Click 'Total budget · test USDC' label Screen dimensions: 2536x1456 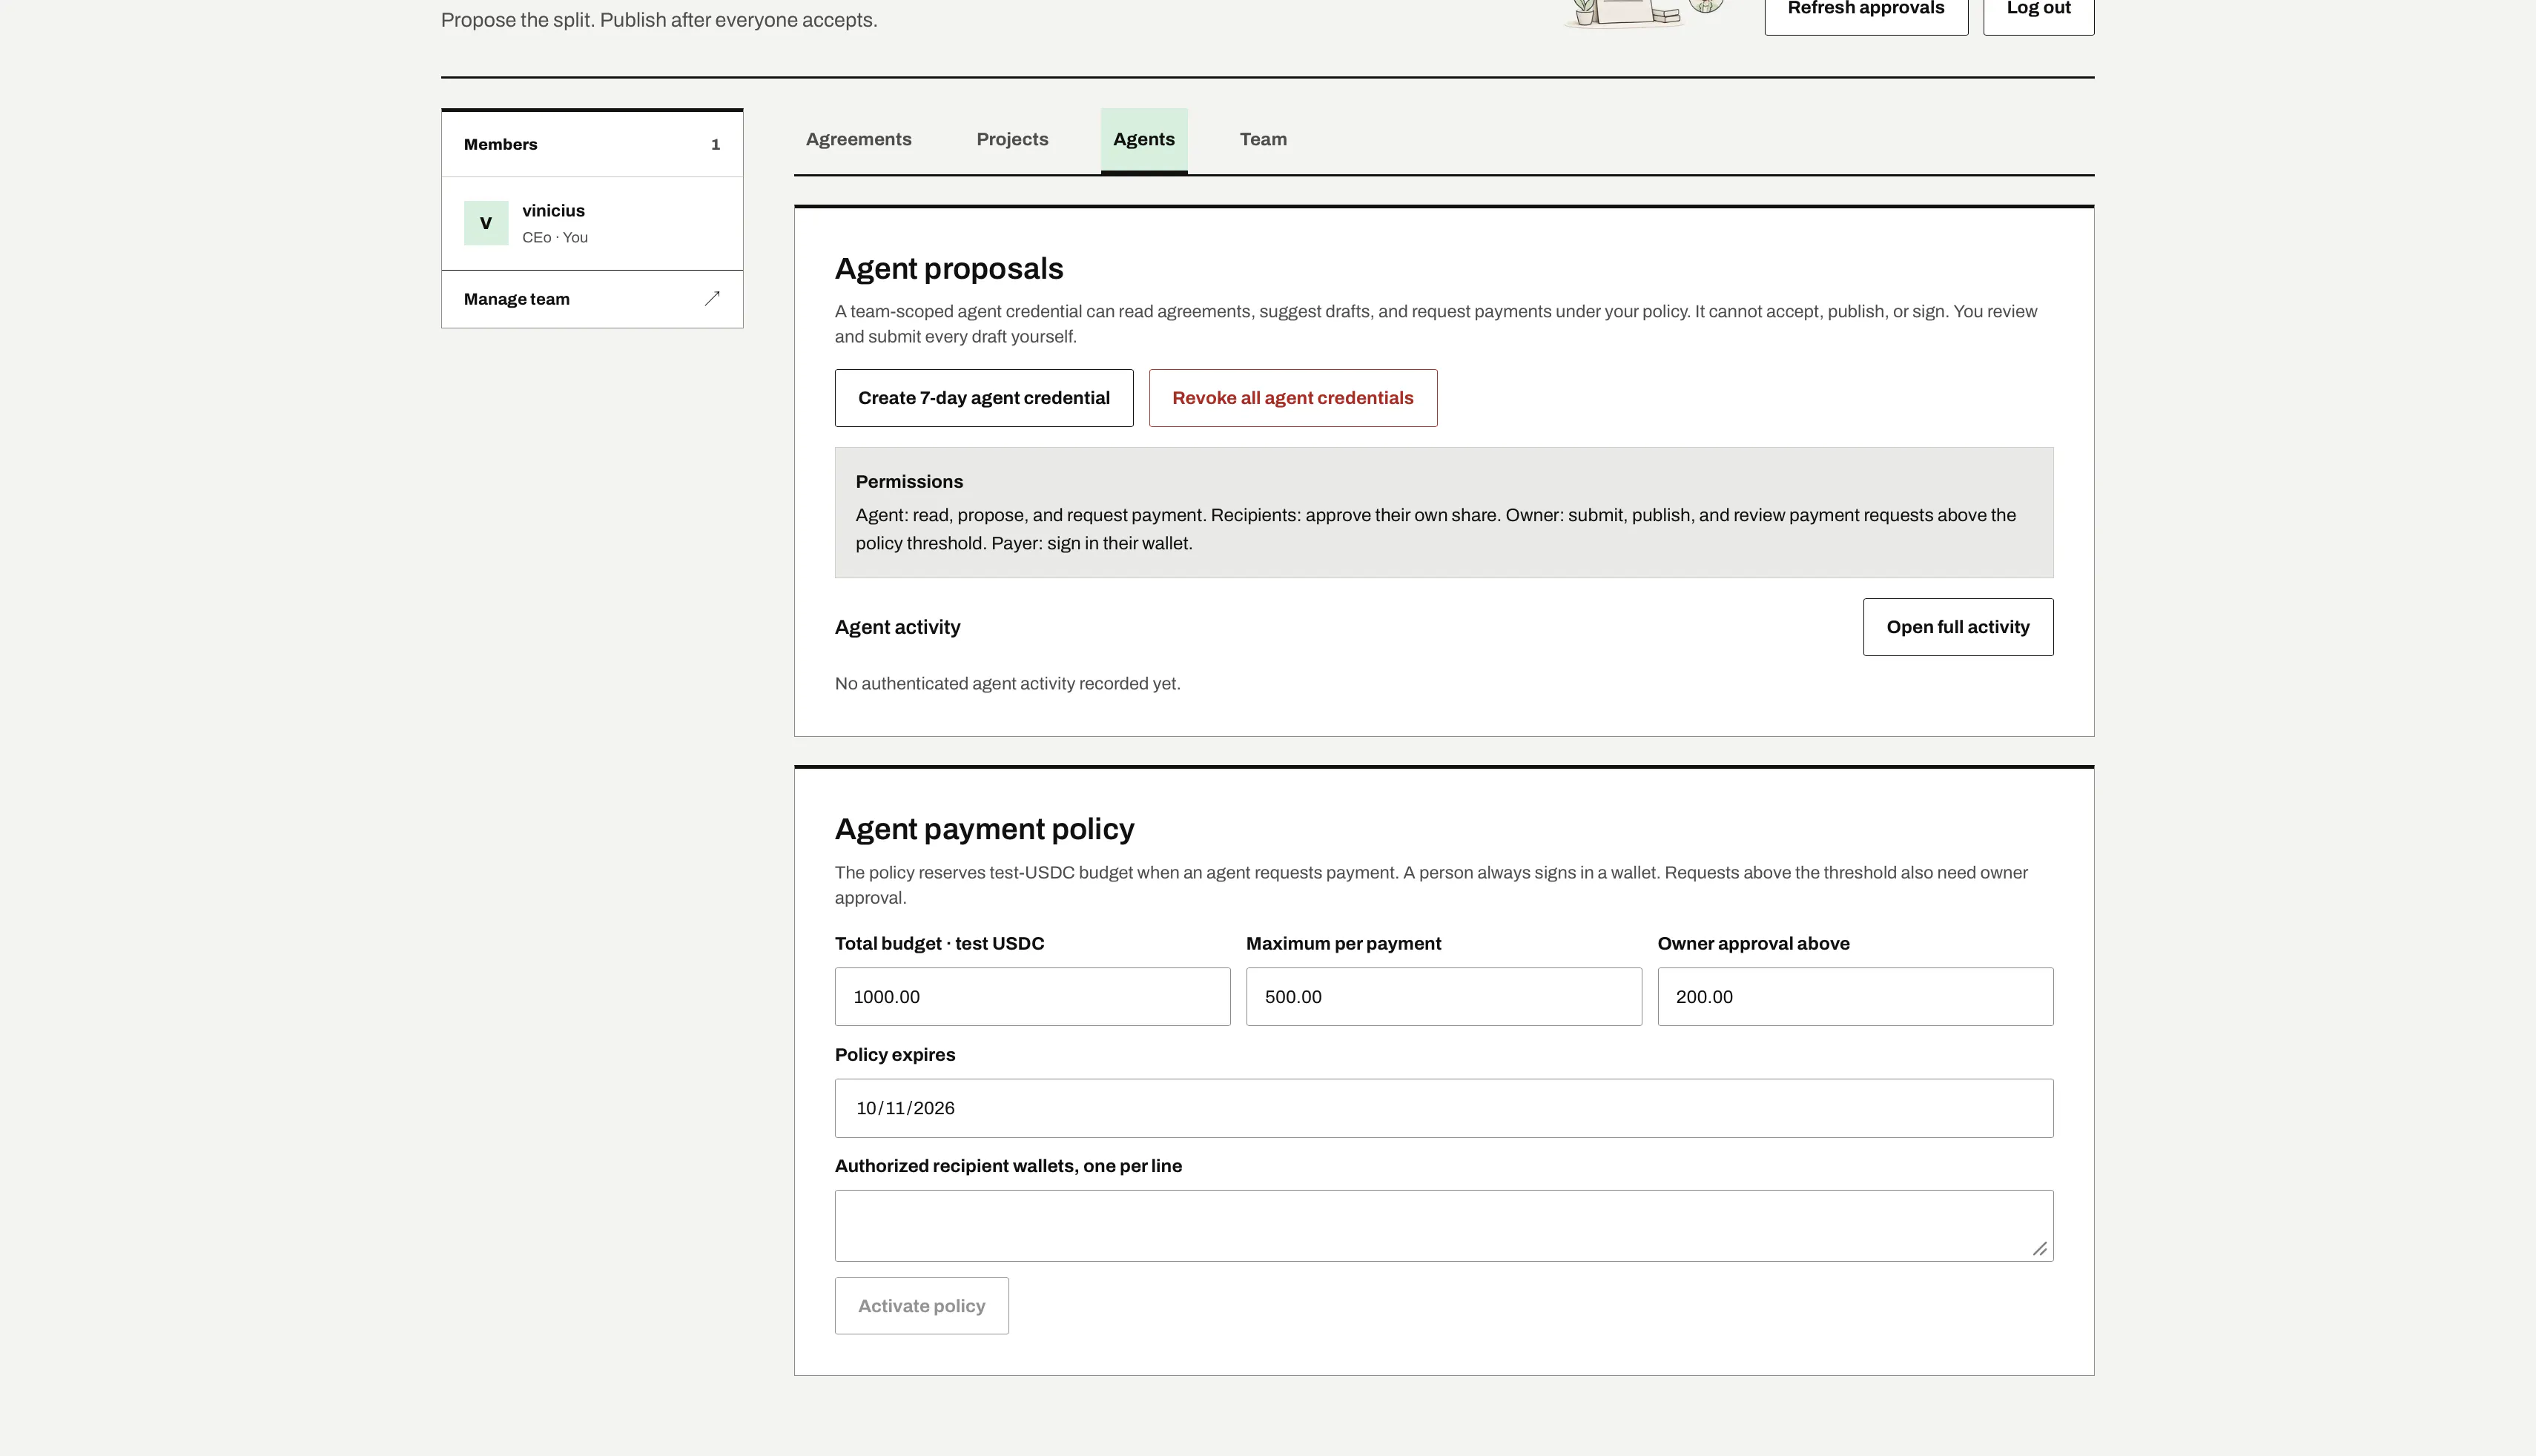click(x=939, y=944)
